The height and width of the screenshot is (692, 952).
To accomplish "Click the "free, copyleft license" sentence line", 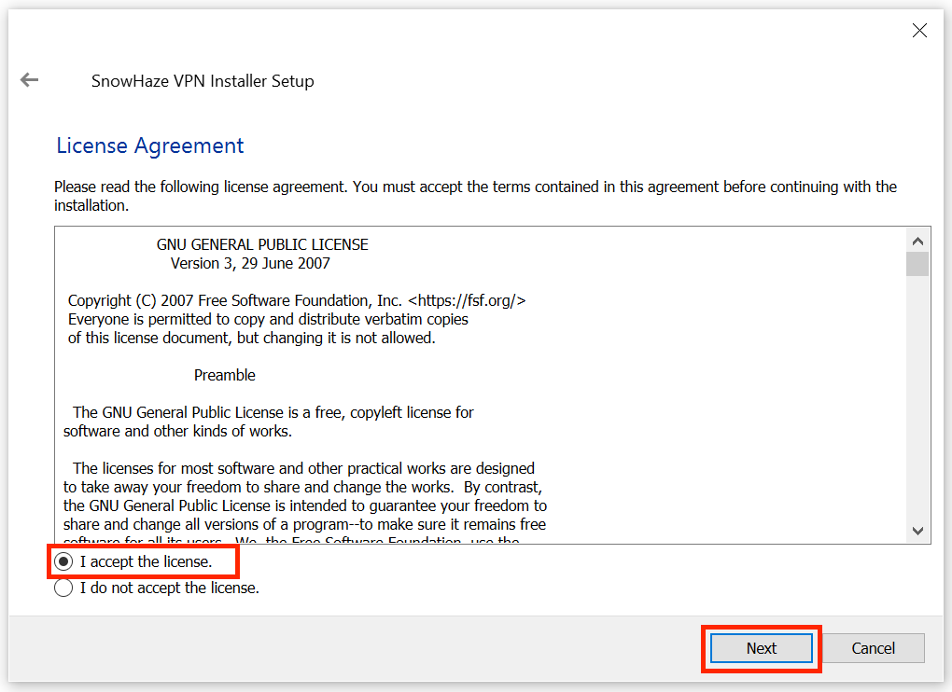I will pyautogui.click(x=273, y=412).
